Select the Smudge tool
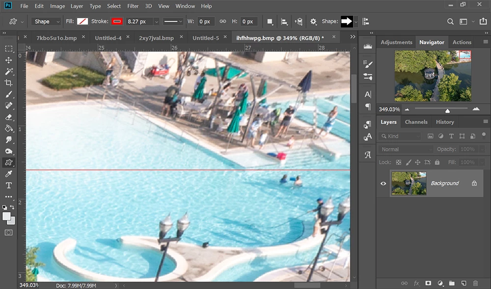This screenshot has width=491, height=289. coord(9,140)
